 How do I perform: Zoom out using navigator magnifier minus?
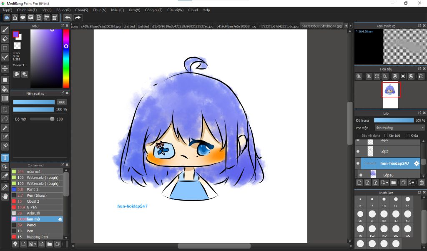point(385,76)
